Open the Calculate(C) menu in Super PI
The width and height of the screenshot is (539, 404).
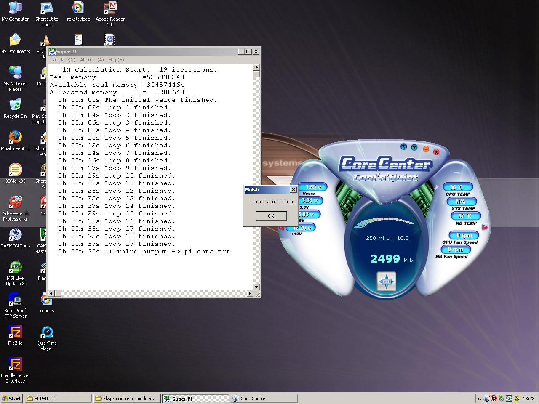[x=63, y=60]
